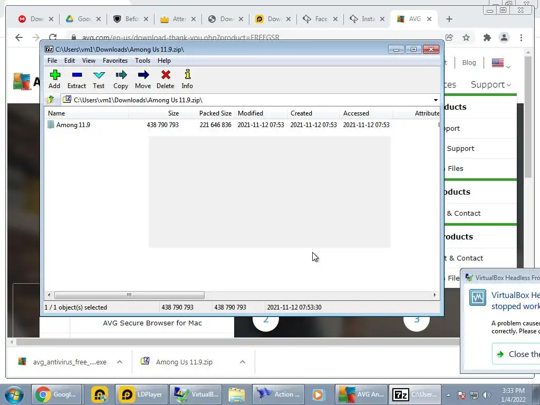Switch to Google Chrome in the taskbar

(x=57, y=394)
